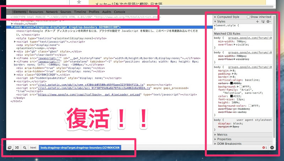Switch to the Resources tab
This screenshot has height=161, width=284.
(36, 12)
